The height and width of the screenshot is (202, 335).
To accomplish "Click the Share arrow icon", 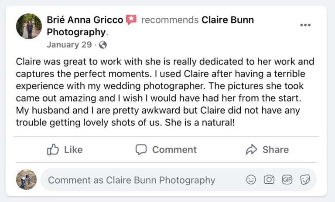I will (251, 150).
